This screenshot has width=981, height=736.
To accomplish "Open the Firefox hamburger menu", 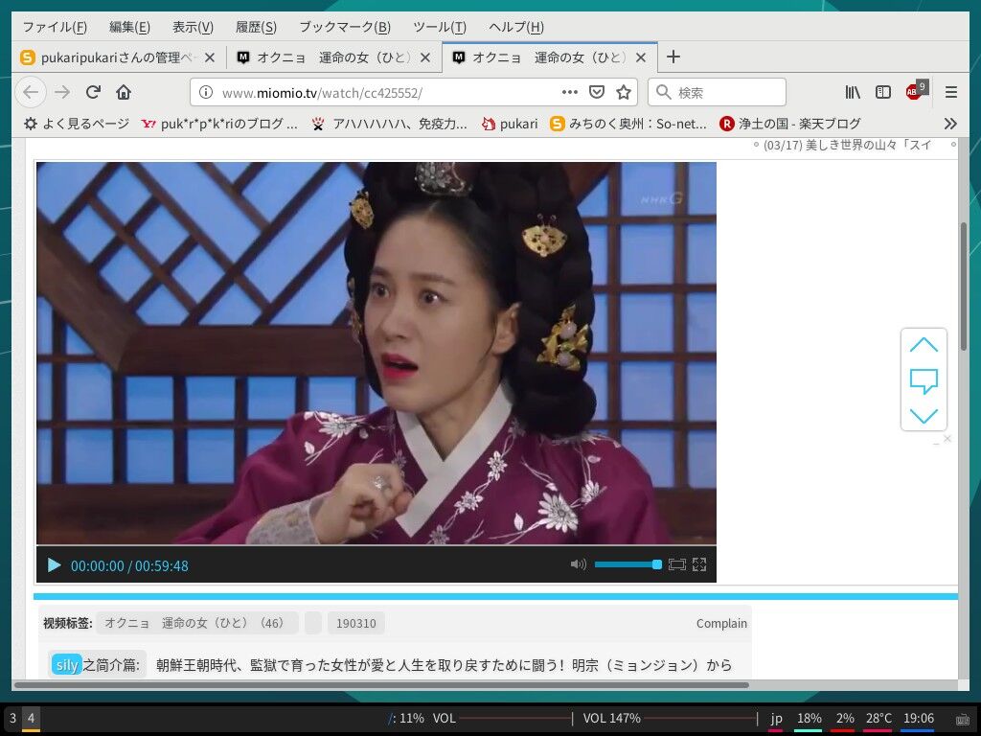I will [x=951, y=92].
